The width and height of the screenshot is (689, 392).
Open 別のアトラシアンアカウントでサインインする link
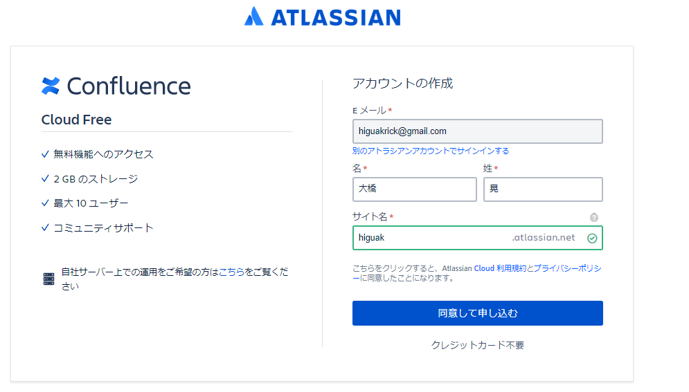point(431,151)
